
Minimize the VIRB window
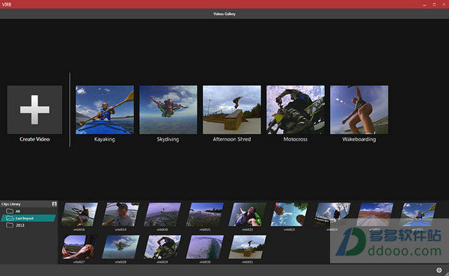[424, 4]
